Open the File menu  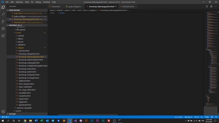[x=7, y=2]
